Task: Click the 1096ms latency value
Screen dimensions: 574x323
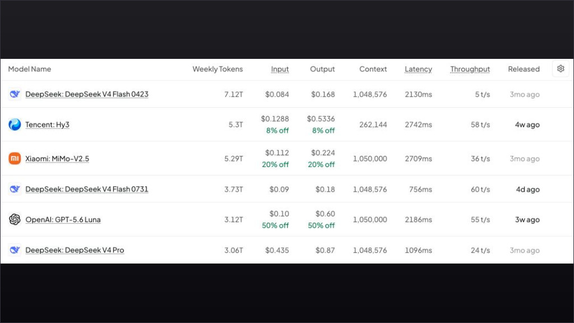Action: 418,250
